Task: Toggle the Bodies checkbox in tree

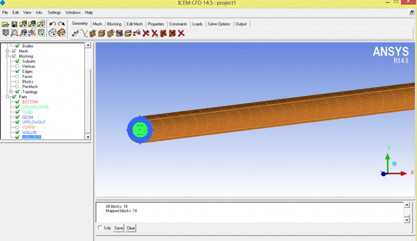Action: pyautogui.click(x=17, y=46)
